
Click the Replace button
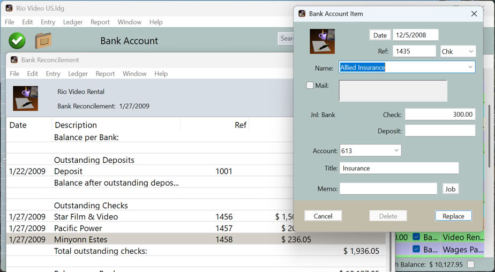point(453,216)
